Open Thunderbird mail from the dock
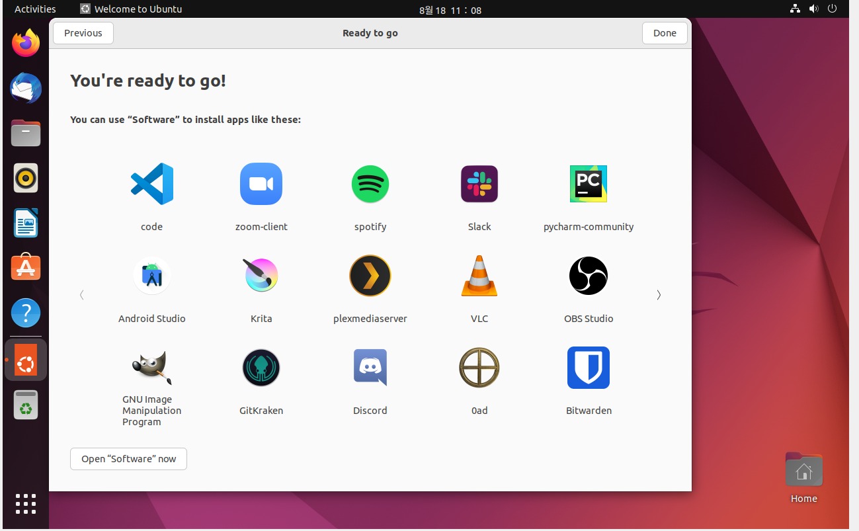 (26, 88)
